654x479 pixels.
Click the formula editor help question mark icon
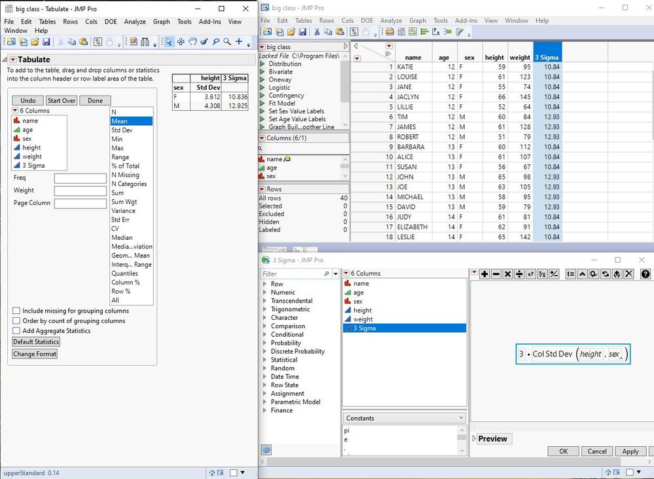pyautogui.click(x=645, y=274)
